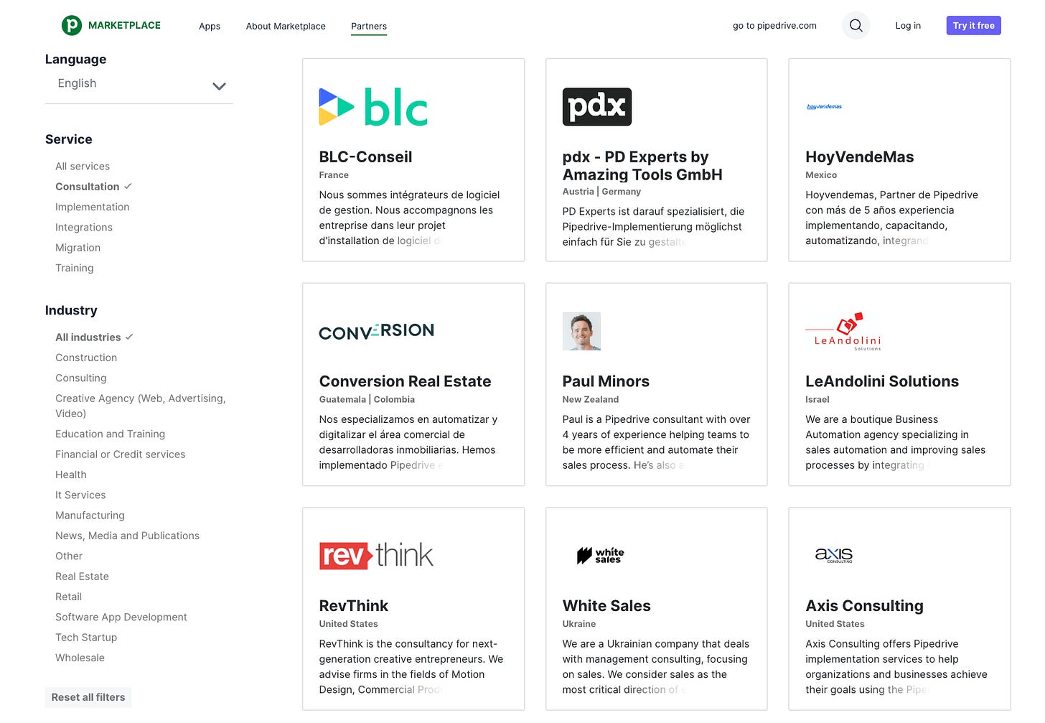The width and height of the screenshot is (1045, 723).
Task: Click 'Guatemala | Colombia' country text
Action: [367, 399]
